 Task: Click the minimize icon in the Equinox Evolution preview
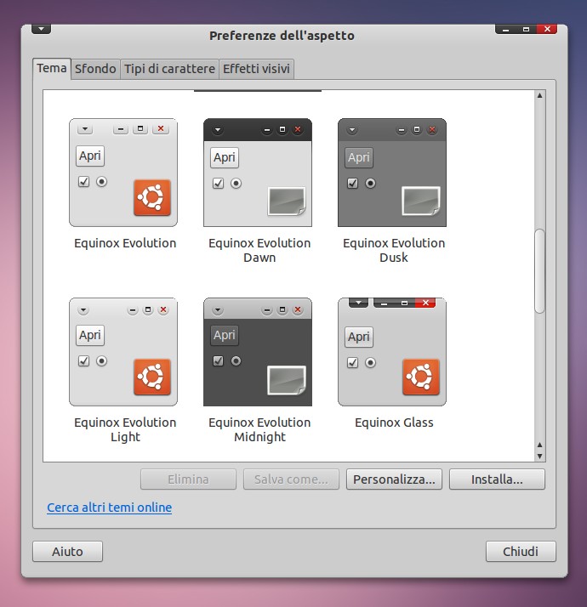(x=121, y=128)
